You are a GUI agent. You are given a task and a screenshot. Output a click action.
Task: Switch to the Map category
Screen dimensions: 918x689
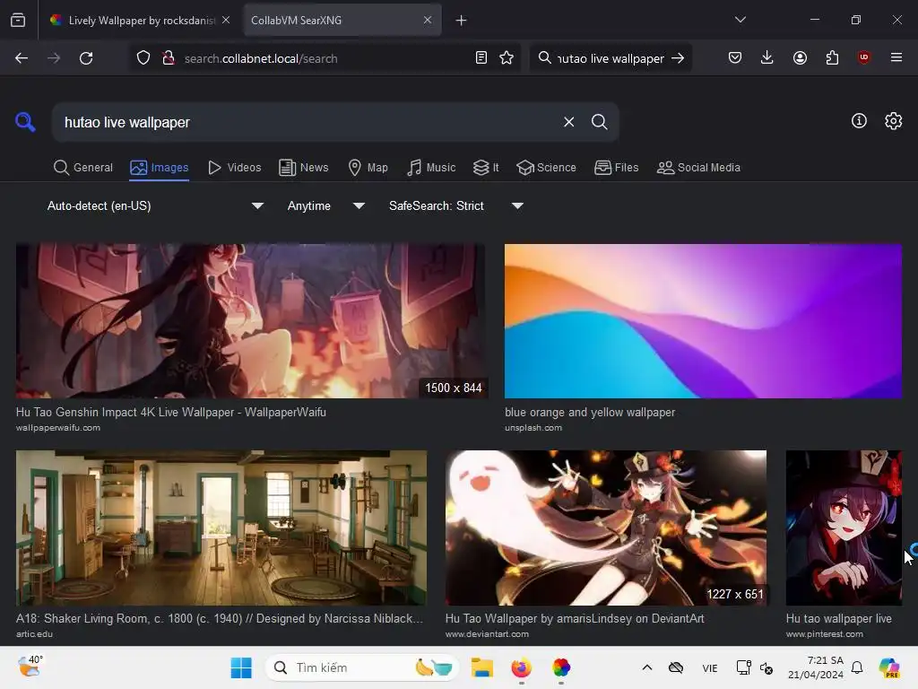[x=368, y=168]
